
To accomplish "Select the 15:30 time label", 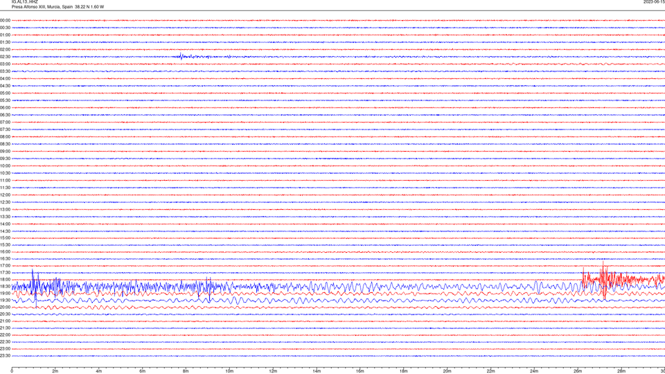I will click(x=5, y=245).
